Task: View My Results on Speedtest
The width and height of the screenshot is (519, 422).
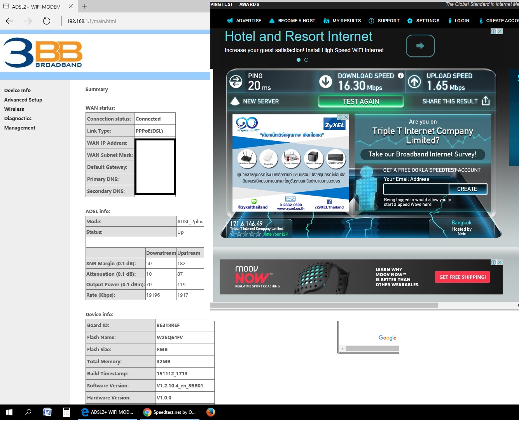Action: tap(343, 21)
